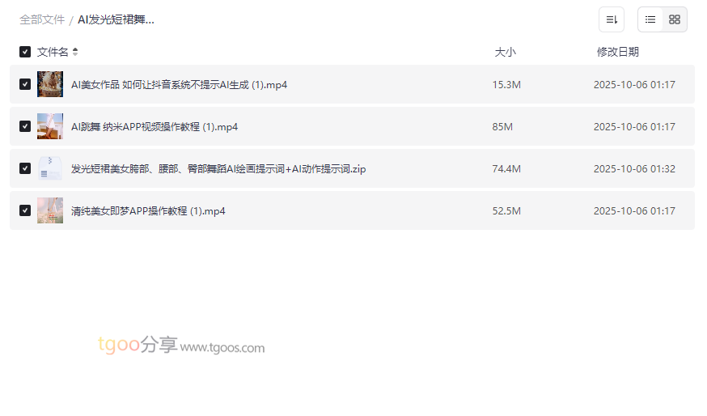Open the sort order icon button
Viewport: 707px width, 416px height.
coord(611,19)
